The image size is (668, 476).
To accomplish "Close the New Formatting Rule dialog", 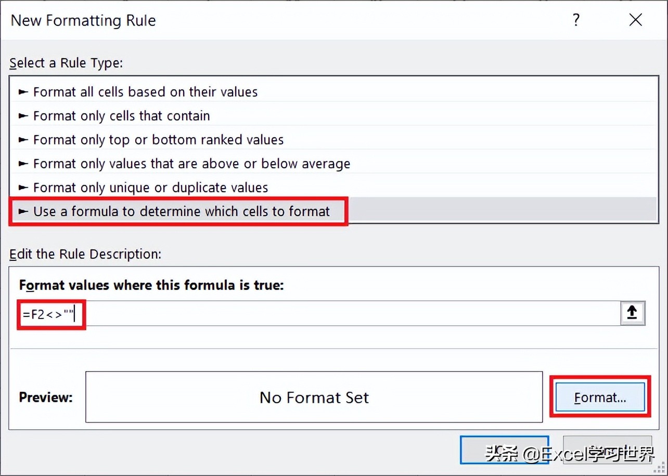I will pos(635,20).
